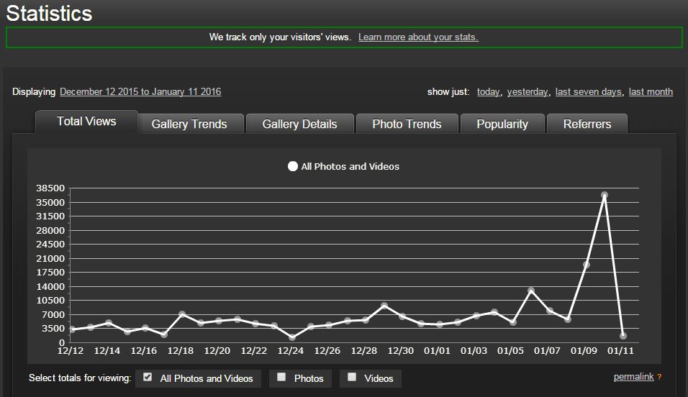The image size is (688, 397).
Task: Click the orange question mark help icon
Action: click(659, 377)
